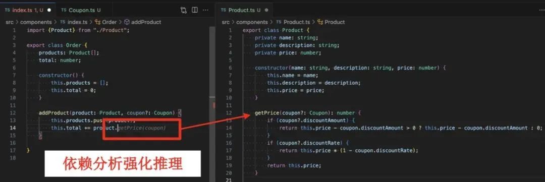The height and width of the screenshot is (182, 545).
Task: Click 'constructor() {' line in index.ts
Action: (x=62, y=75)
